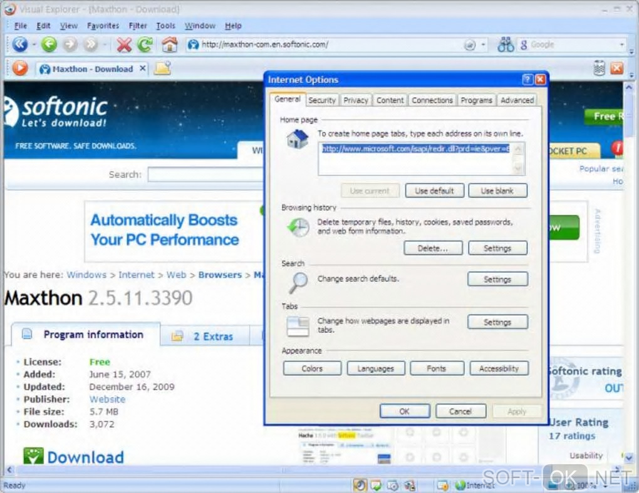Click the go/feed icon in address bar
The width and height of the screenshot is (639, 493).
click(470, 45)
